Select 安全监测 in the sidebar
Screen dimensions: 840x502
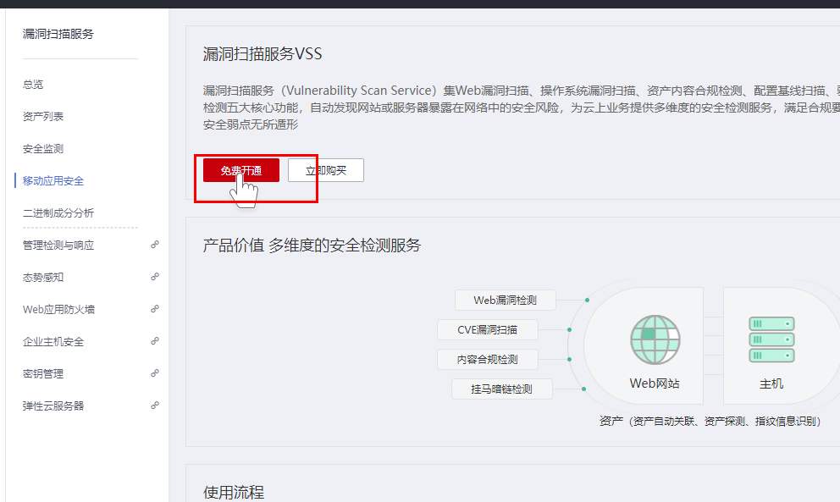(43, 148)
